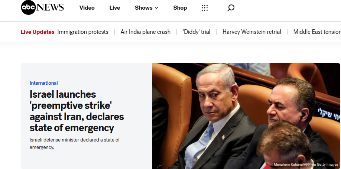The image size is (341, 169).
Task: Expand the Shows dropdown chevron
Action: pos(156,8)
